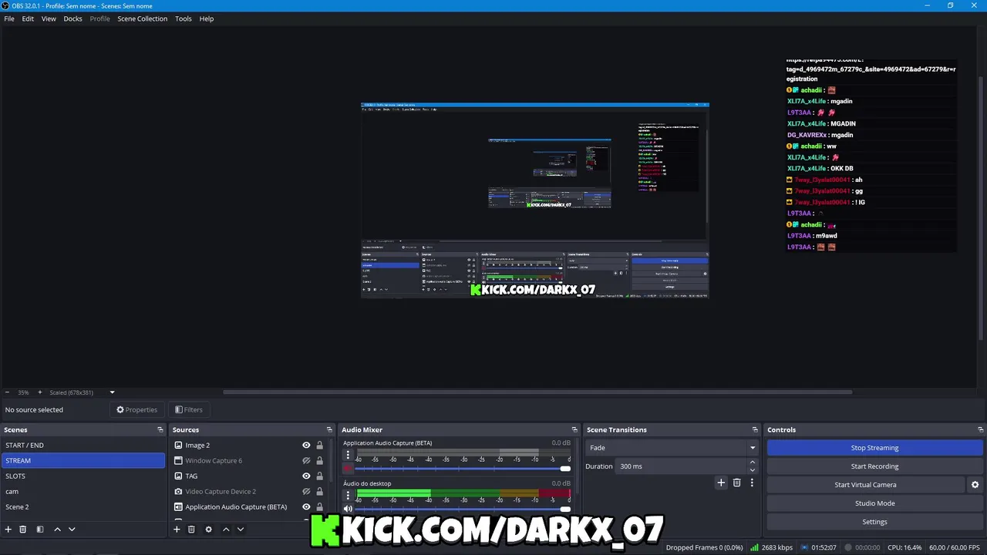987x555 pixels.
Task: Move source up arrow in Sources toolbar
Action: pyautogui.click(x=226, y=530)
